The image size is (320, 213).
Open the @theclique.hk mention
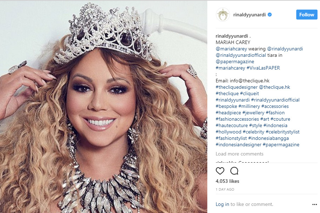[275, 87]
